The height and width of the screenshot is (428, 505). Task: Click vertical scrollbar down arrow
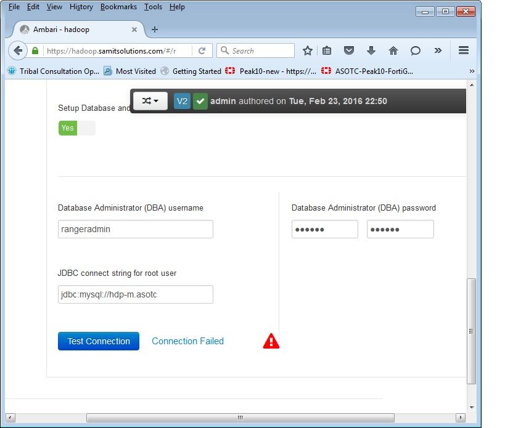click(472, 407)
